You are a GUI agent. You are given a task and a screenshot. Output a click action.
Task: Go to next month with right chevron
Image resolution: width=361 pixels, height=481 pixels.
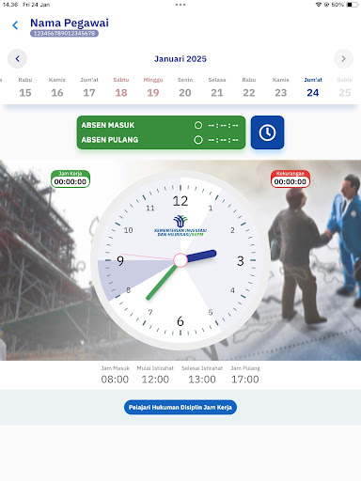click(343, 58)
